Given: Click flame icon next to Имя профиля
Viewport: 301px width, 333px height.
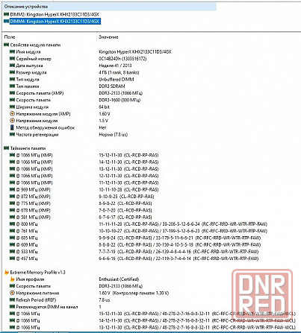Looking at the screenshot, I should (12, 279).
